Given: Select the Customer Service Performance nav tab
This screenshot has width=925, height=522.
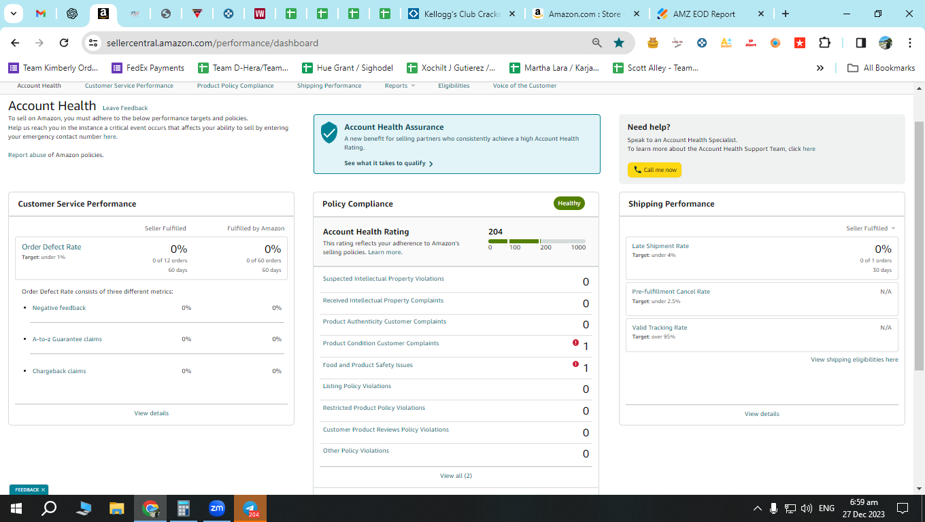Looking at the screenshot, I should click(129, 86).
